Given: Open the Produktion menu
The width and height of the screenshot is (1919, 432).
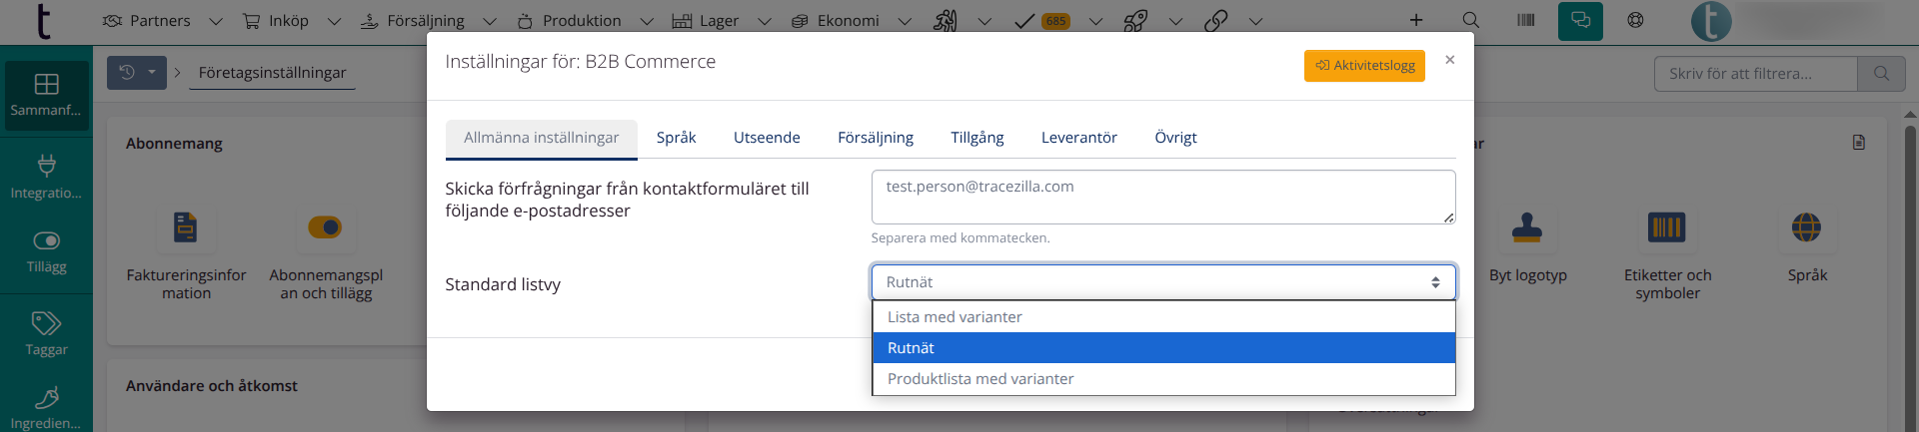Looking at the screenshot, I should click(x=569, y=21).
